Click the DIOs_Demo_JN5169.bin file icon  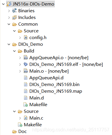pyautogui.click(x=26, y=85)
